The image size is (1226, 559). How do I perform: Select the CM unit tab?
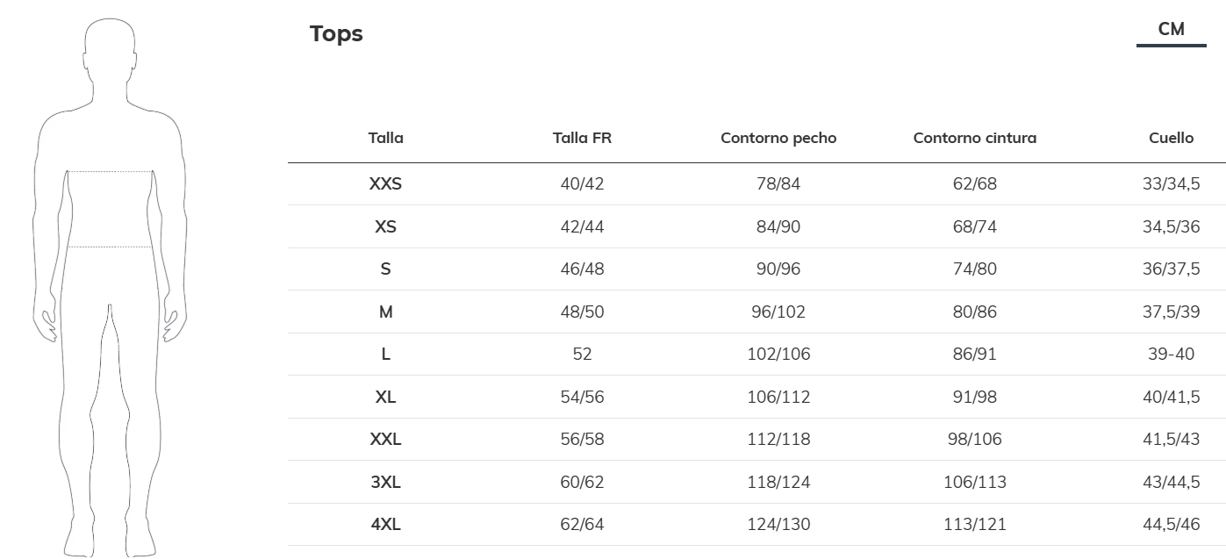(x=1171, y=30)
